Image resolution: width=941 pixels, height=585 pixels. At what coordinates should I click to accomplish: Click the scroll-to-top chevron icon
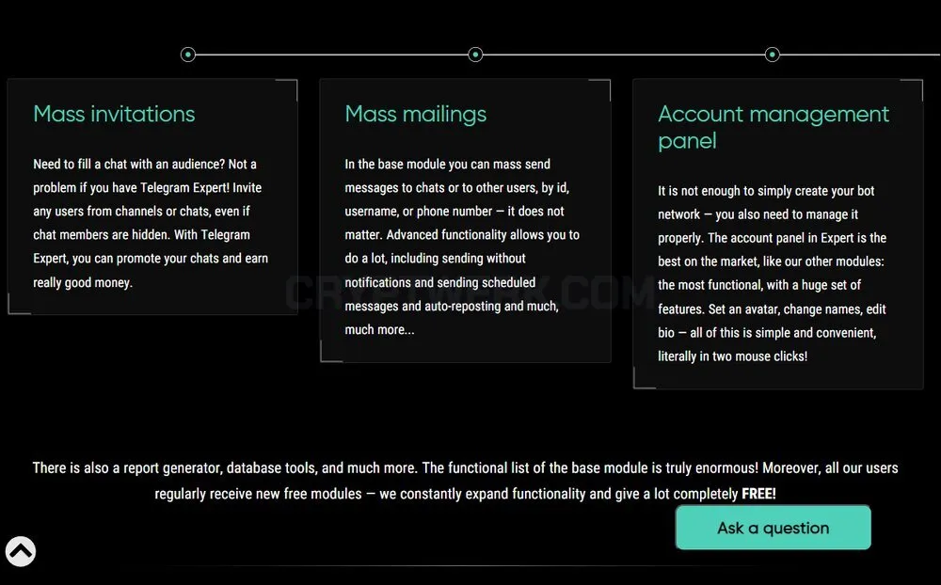(21, 551)
